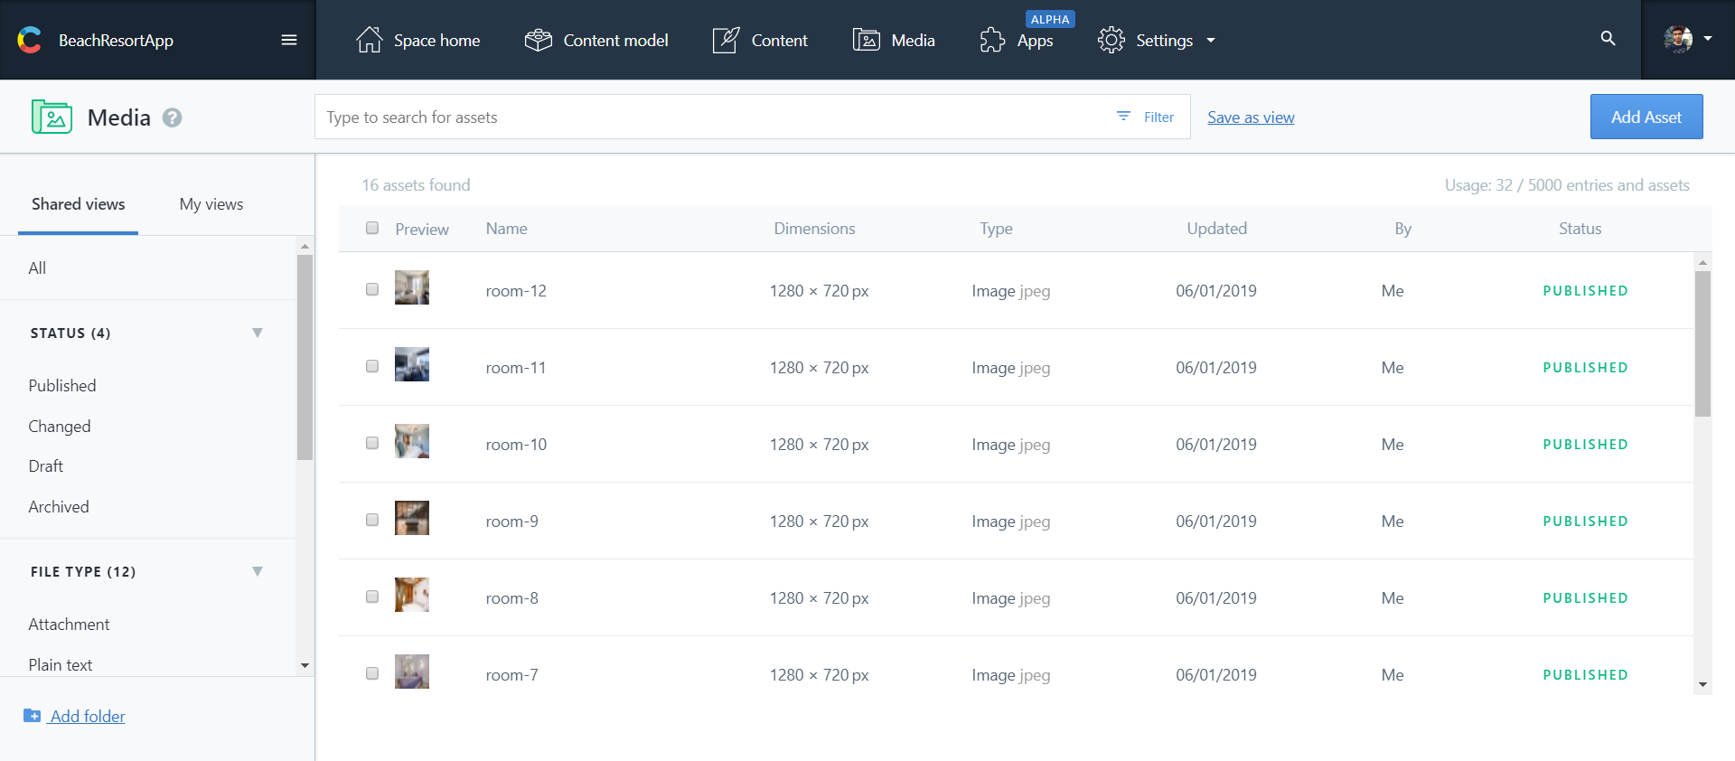The height and width of the screenshot is (761, 1735).
Task: Click the Filter lines icon
Action: (x=1123, y=117)
